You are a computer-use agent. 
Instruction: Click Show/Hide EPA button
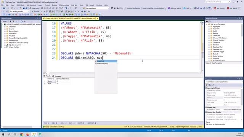[148, 8]
